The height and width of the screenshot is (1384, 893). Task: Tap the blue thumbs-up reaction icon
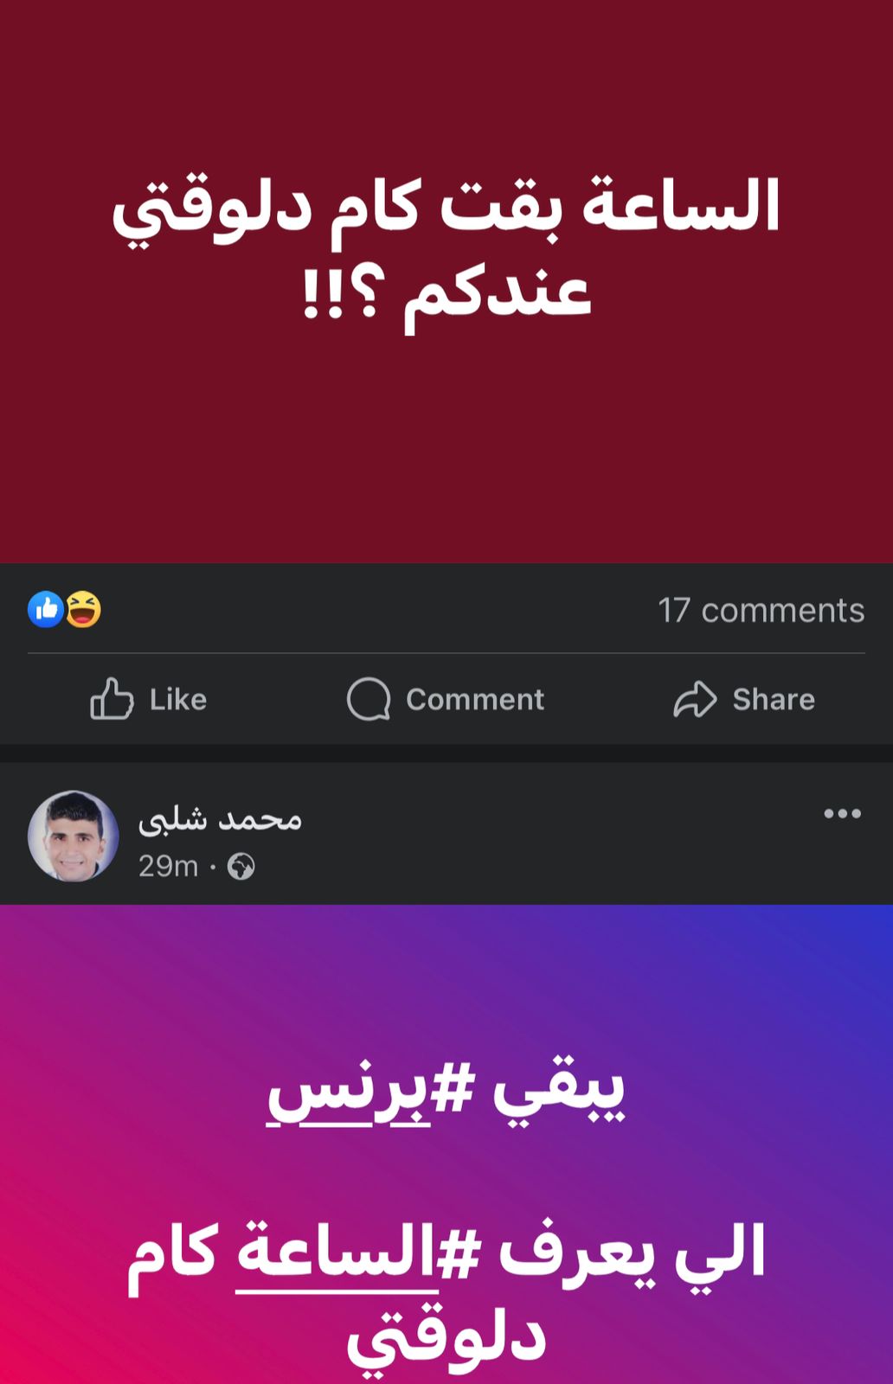tap(46, 610)
